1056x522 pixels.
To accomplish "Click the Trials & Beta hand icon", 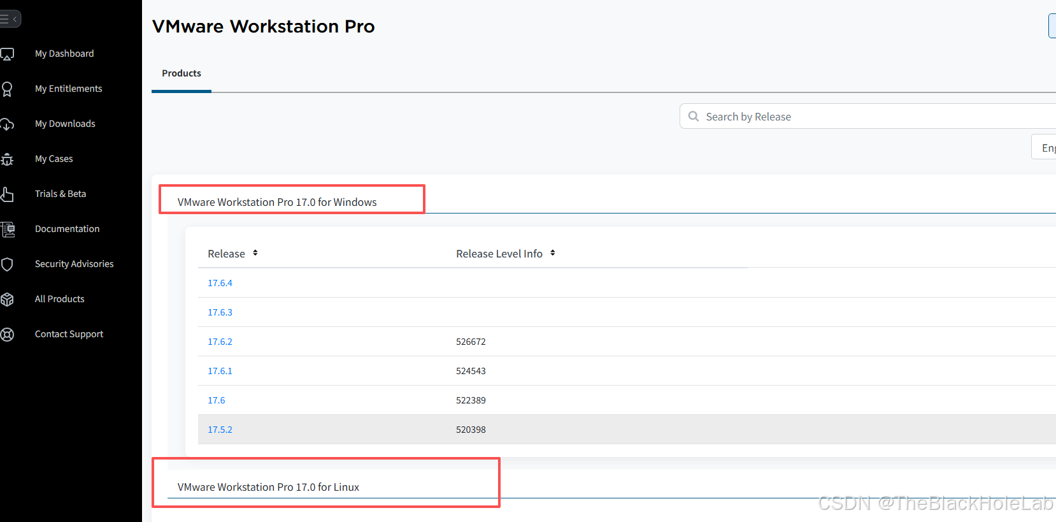I will 7,194.
